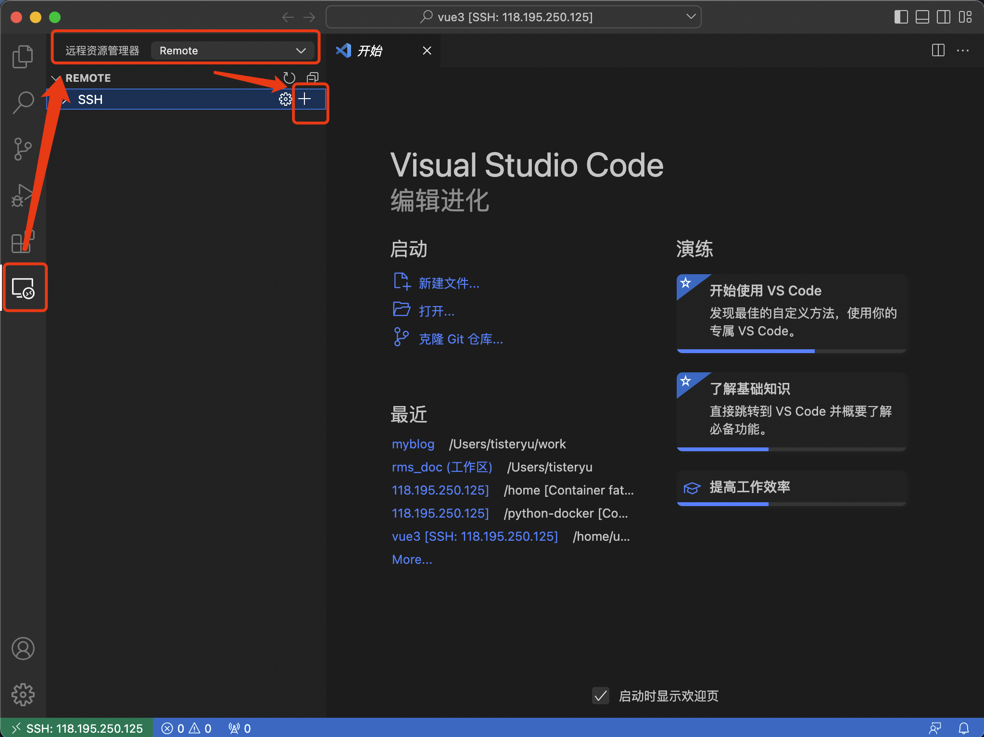Screen dimensions: 984x737
Task: Open recent project myblog
Action: [x=413, y=444]
